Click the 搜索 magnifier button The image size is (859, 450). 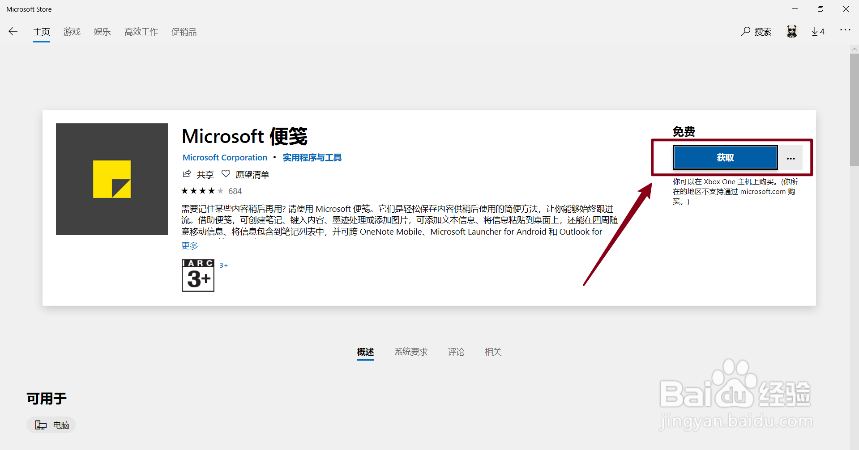coord(756,32)
